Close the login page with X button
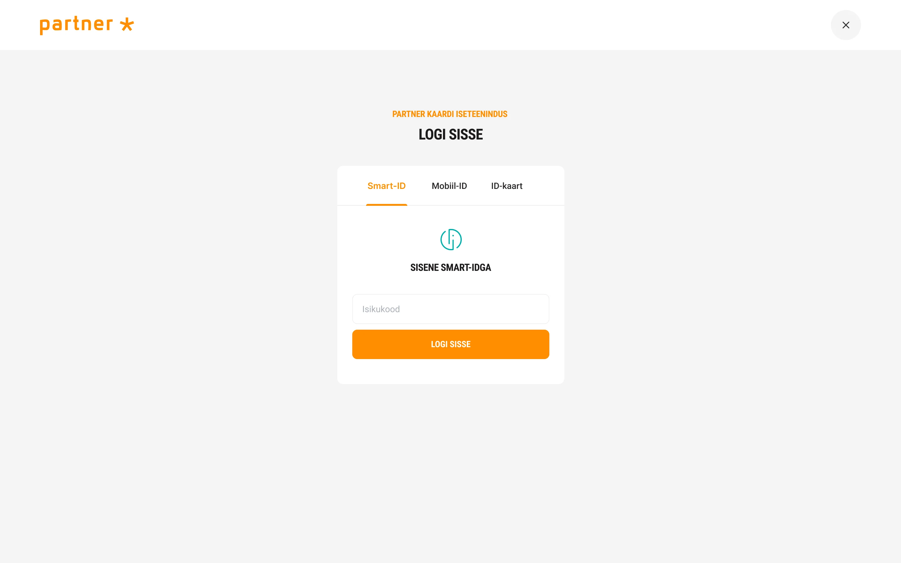Image resolution: width=901 pixels, height=563 pixels. tap(846, 25)
